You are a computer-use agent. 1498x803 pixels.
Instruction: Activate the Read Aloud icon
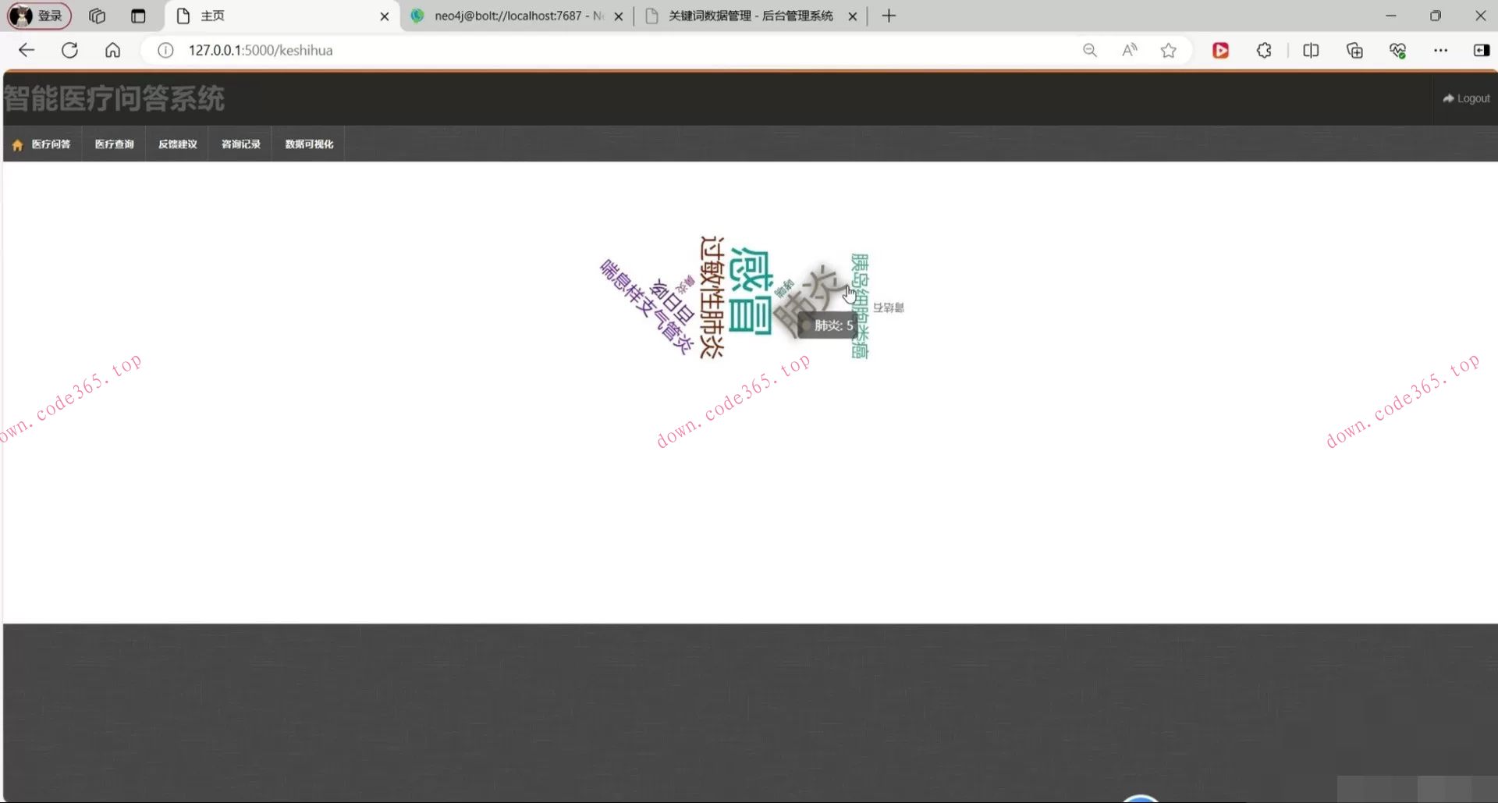coord(1129,50)
